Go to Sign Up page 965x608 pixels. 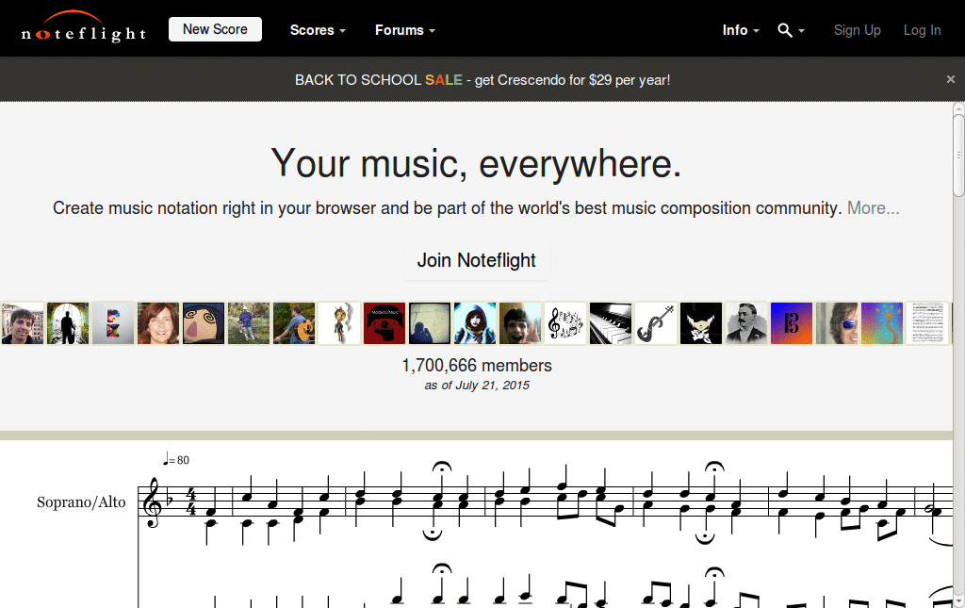(858, 30)
